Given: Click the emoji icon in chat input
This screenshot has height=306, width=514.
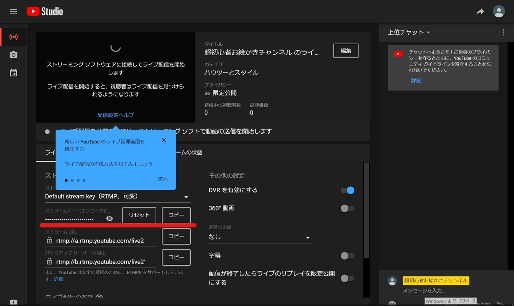Looking at the screenshot, I should (x=392, y=303).
